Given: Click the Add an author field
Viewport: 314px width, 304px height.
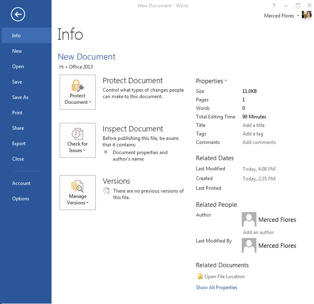Looking at the screenshot, I should 258,232.
